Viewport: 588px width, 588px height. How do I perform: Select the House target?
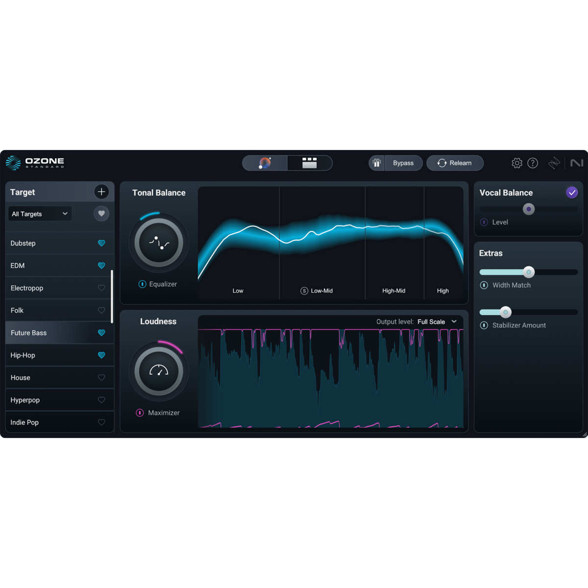(x=60, y=378)
